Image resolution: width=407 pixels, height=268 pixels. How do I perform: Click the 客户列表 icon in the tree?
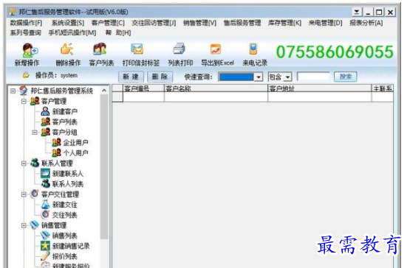(x=45, y=121)
